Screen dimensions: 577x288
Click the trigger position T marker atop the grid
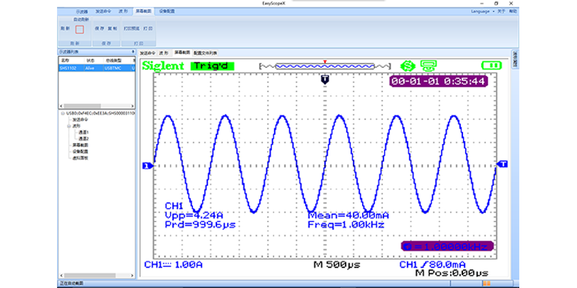click(325, 80)
